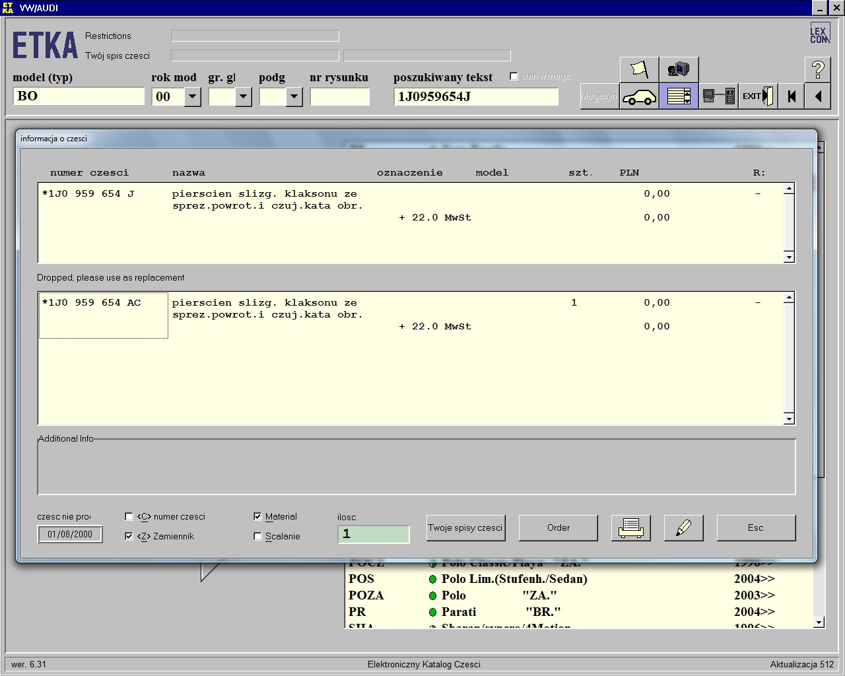Expand the gr. gl dropdown list

click(x=243, y=97)
